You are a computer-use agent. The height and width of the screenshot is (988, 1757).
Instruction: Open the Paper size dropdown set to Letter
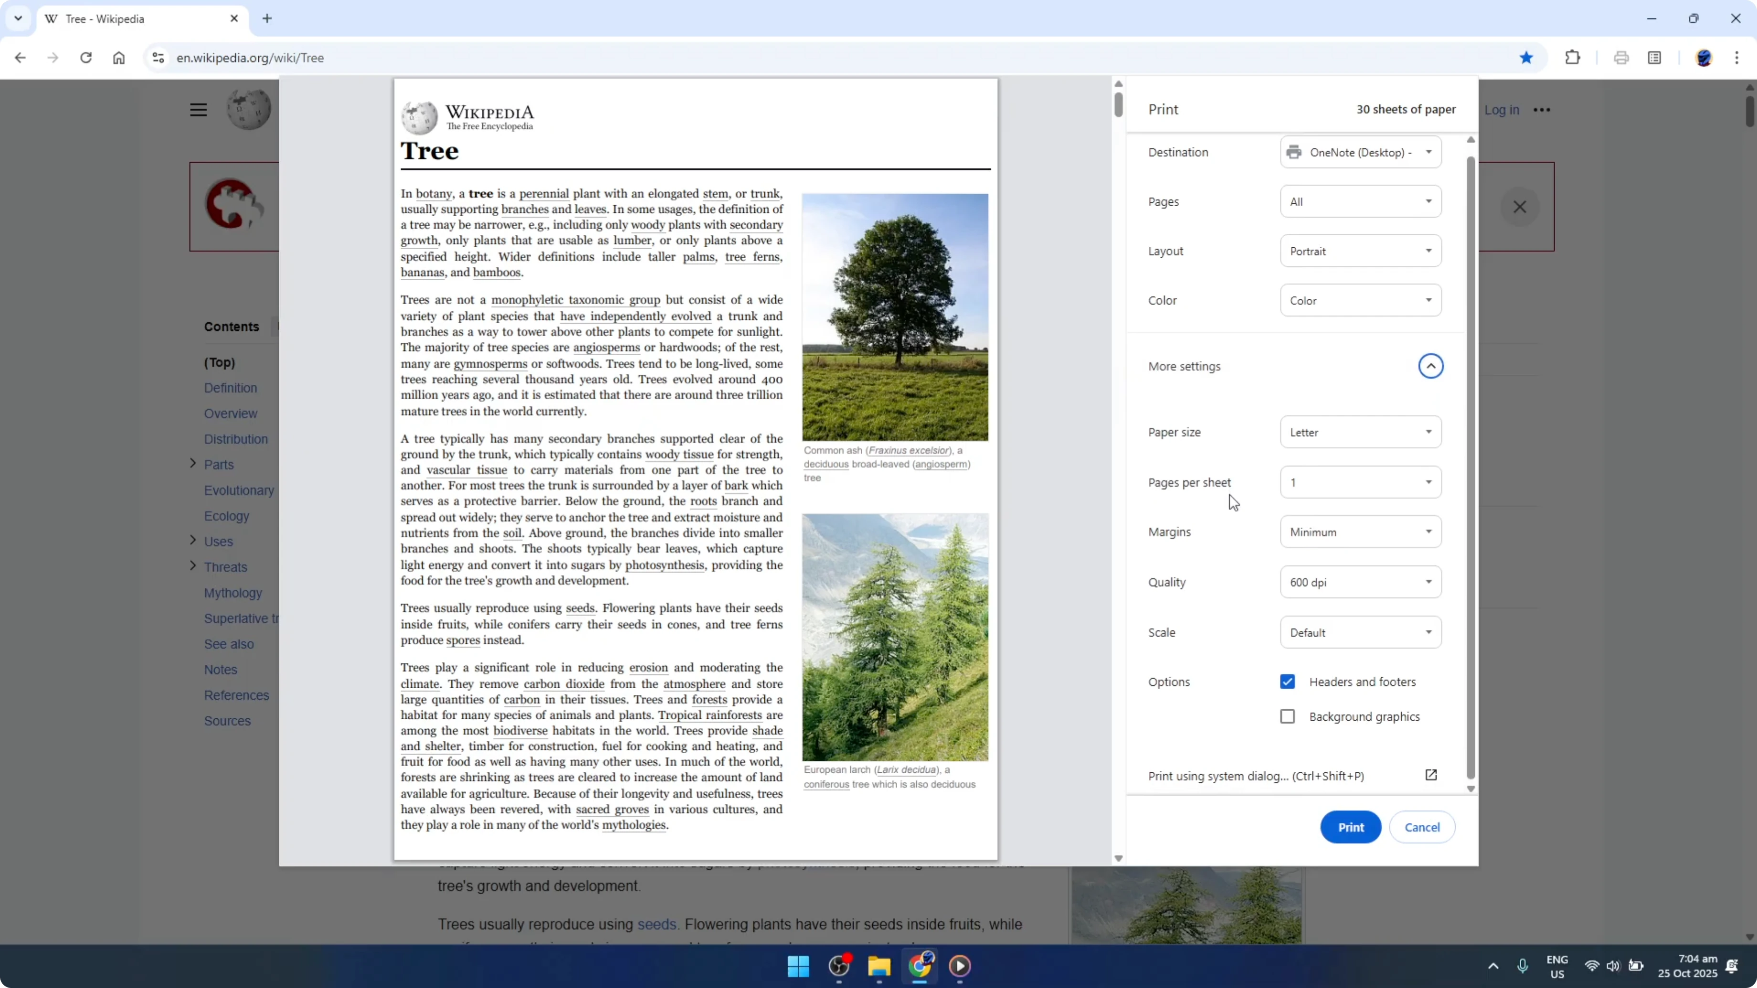click(1361, 432)
